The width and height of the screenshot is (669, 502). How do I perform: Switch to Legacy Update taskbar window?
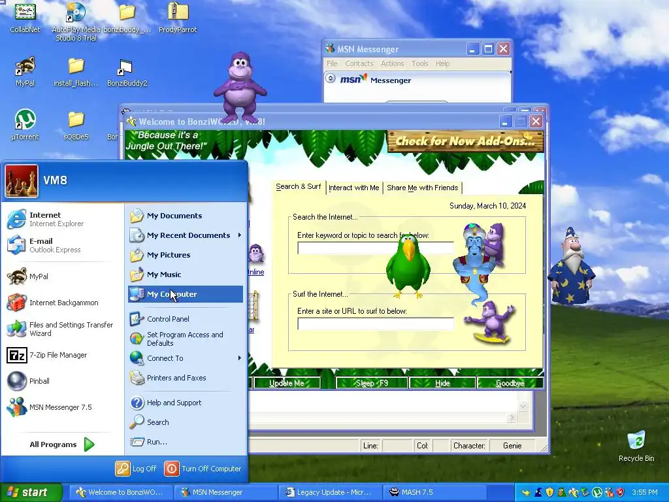coord(331,492)
